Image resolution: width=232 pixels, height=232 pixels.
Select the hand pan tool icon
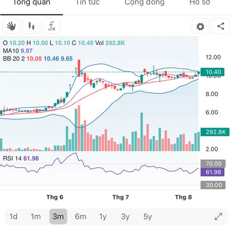(x=11, y=26)
